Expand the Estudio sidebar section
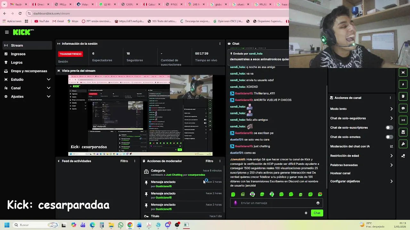The height and width of the screenshot is (230, 410). (x=49, y=80)
